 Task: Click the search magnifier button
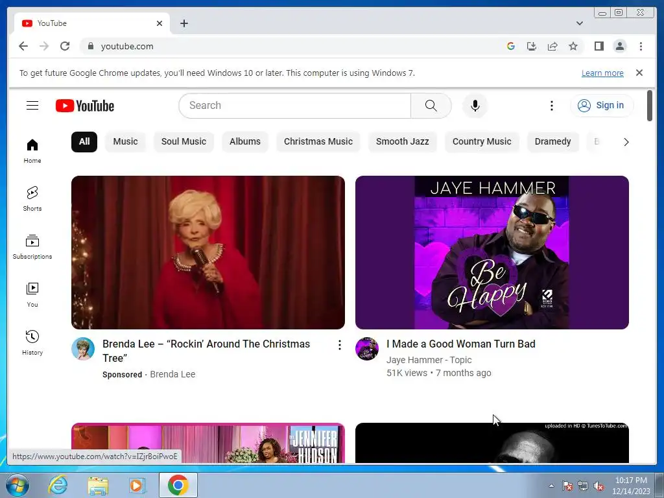pyautogui.click(x=431, y=106)
